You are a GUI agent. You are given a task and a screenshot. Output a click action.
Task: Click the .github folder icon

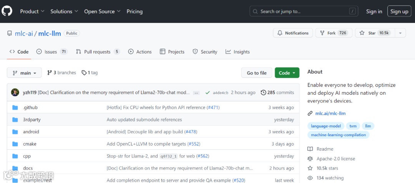pos(15,108)
